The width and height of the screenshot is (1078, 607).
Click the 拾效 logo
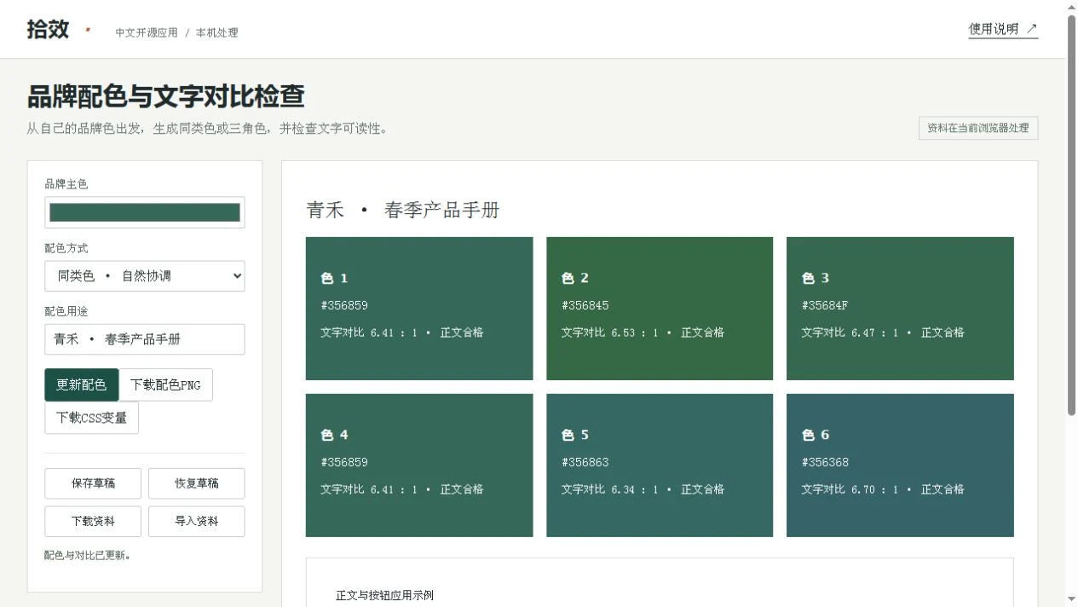[x=48, y=29]
